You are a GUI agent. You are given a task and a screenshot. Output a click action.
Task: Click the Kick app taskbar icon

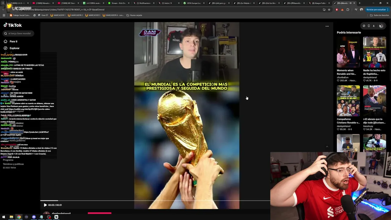pos(56,217)
